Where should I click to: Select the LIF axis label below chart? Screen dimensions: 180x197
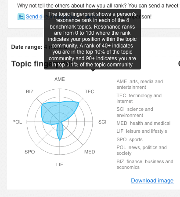[x=60, y=164]
